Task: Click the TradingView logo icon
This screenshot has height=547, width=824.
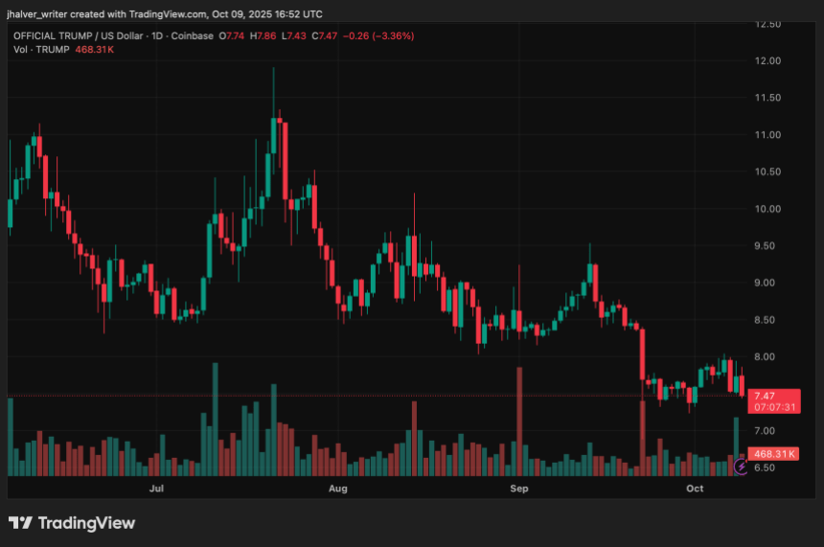Action: (x=21, y=523)
